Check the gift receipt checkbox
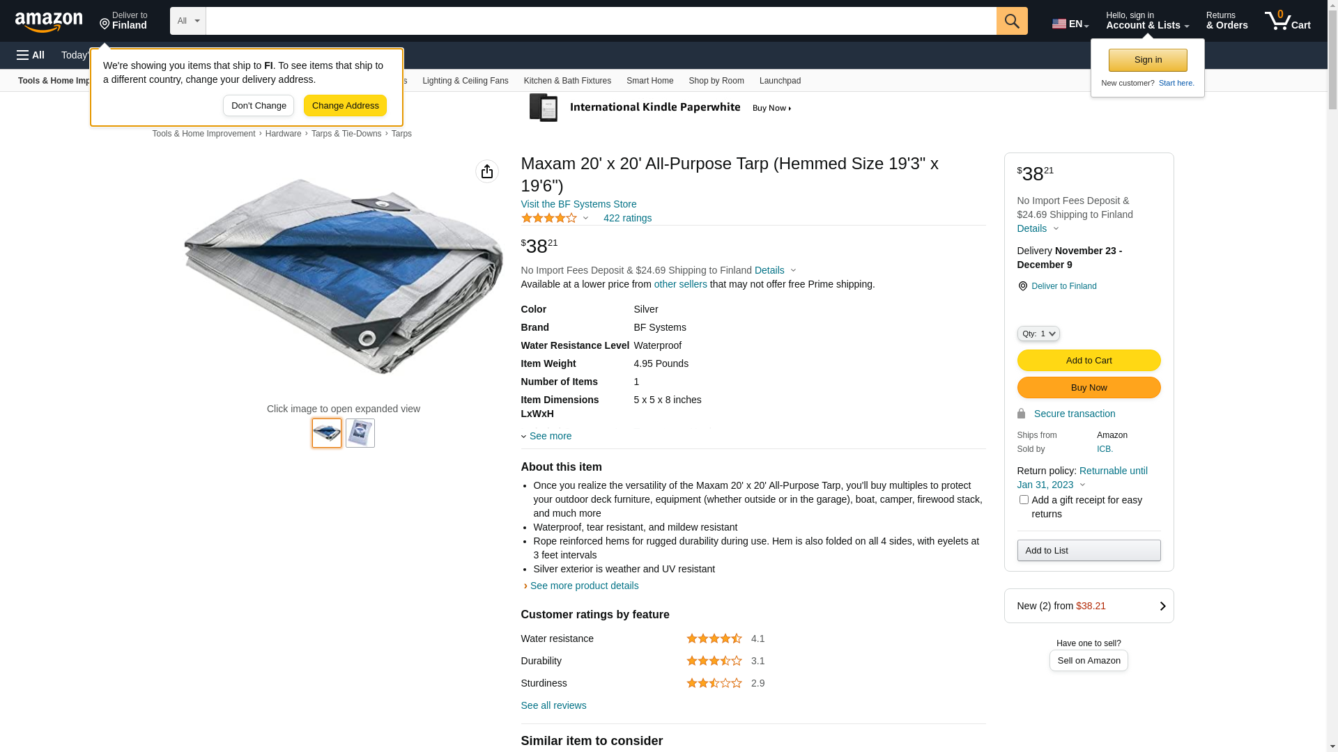Viewport: 1338px width, 752px height. click(x=1024, y=500)
